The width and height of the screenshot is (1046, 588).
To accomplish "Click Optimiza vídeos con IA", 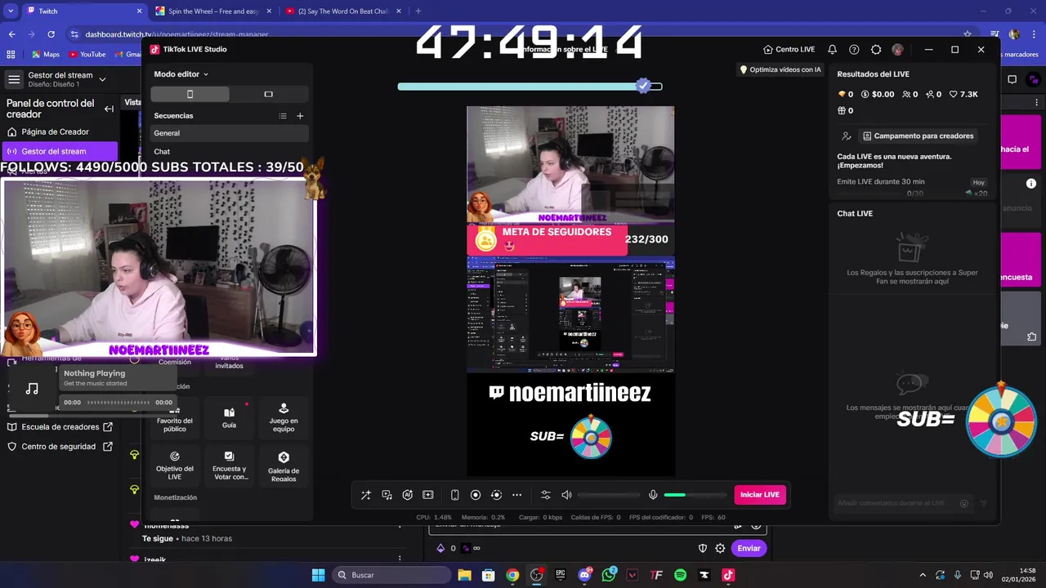I will 780,69.
